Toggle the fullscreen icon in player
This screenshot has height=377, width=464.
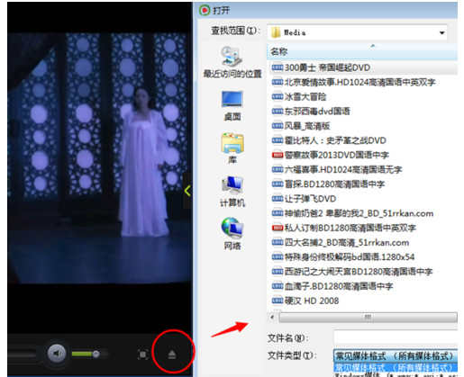[x=142, y=355]
